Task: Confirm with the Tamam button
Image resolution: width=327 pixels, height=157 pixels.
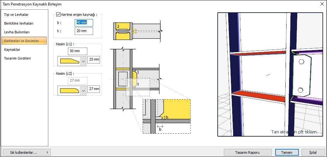Action: point(287,152)
